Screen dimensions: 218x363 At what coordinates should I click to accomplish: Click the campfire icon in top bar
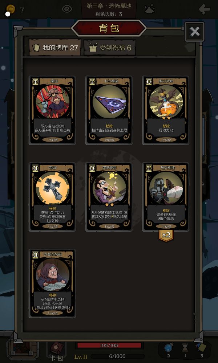pyautogui.click(x=150, y=9)
